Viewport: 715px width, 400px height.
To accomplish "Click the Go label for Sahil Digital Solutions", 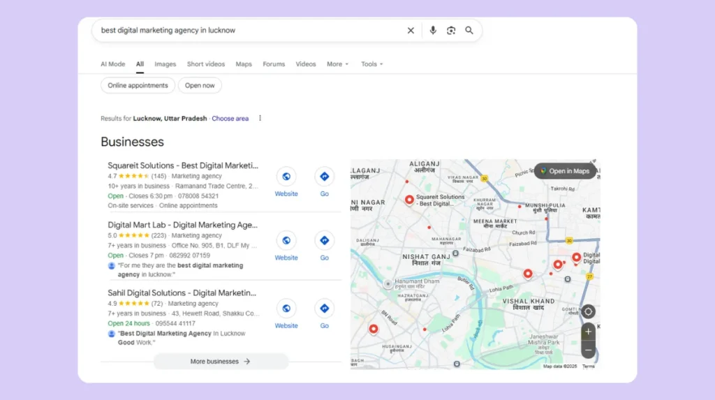I will pos(324,326).
